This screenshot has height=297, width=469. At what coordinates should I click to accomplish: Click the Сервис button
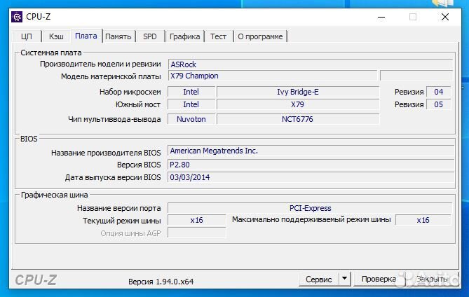click(x=319, y=279)
